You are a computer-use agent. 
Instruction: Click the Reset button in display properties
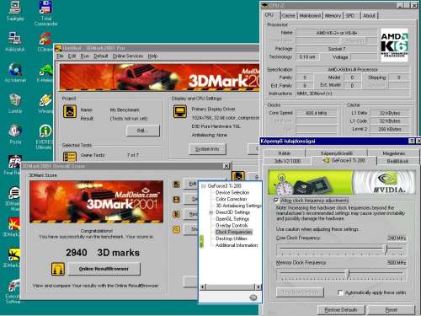click(392, 310)
